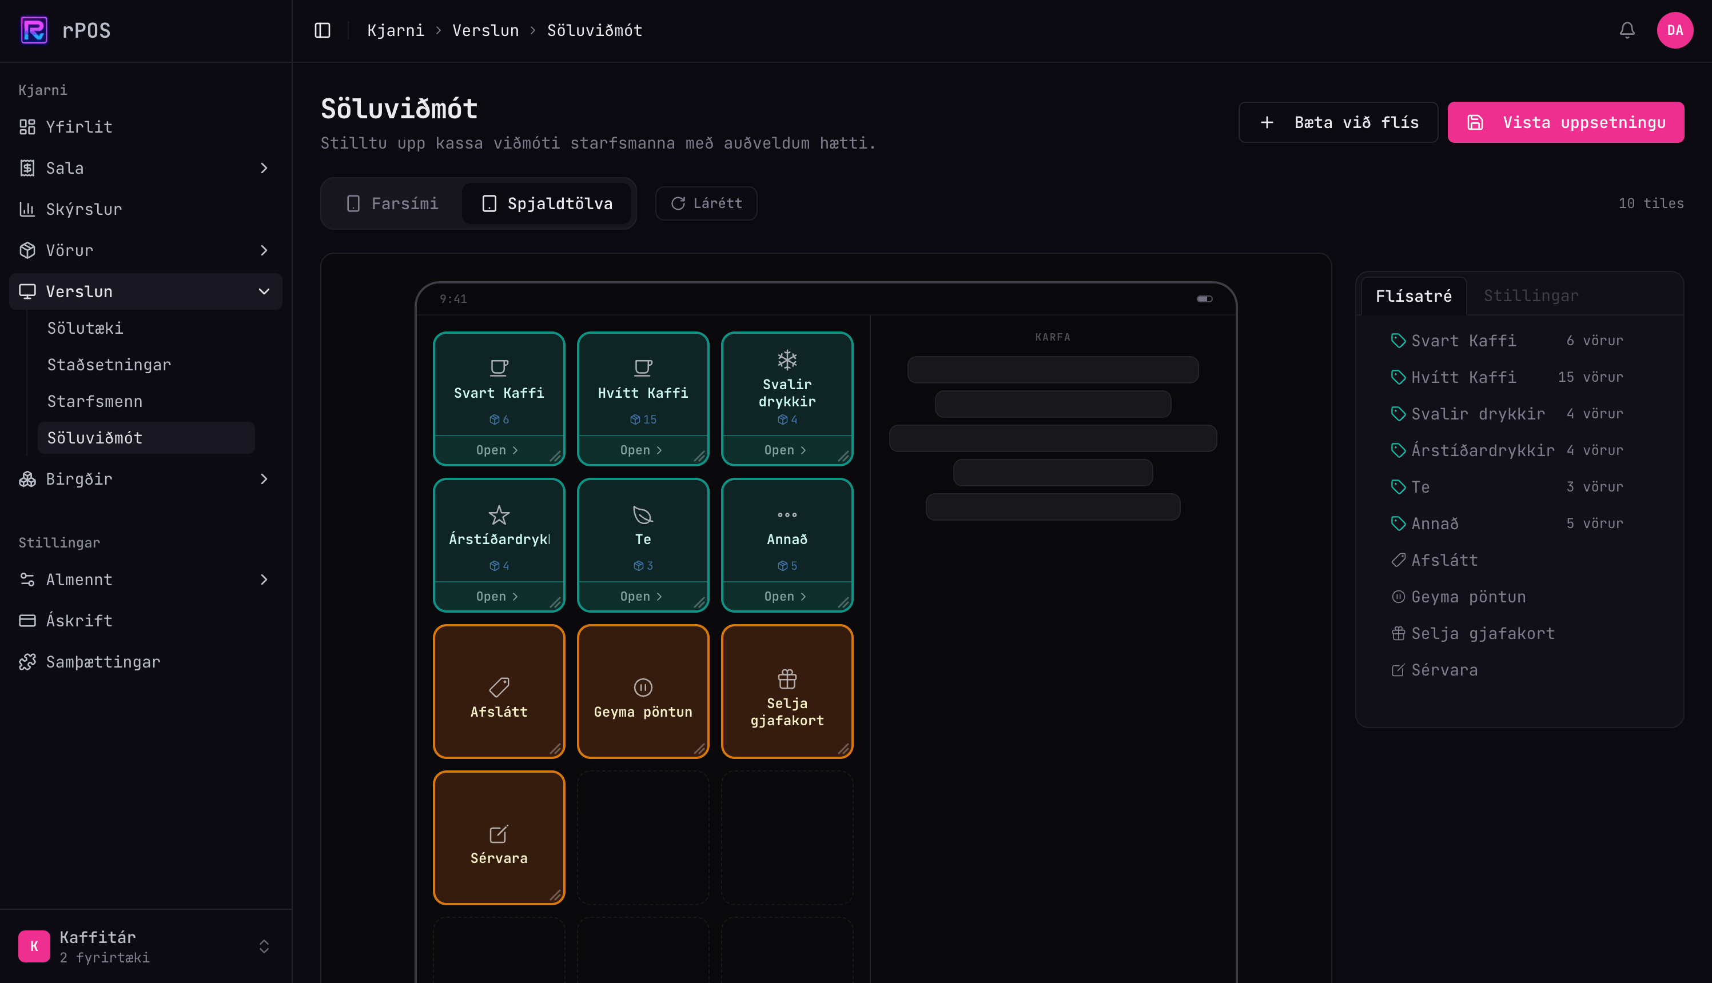
Task: Click the Vörur package icon
Action: click(27, 250)
